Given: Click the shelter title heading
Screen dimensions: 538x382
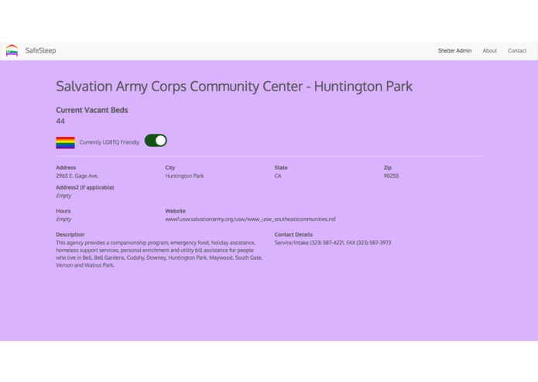Looking at the screenshot, I should pos(235,86).
